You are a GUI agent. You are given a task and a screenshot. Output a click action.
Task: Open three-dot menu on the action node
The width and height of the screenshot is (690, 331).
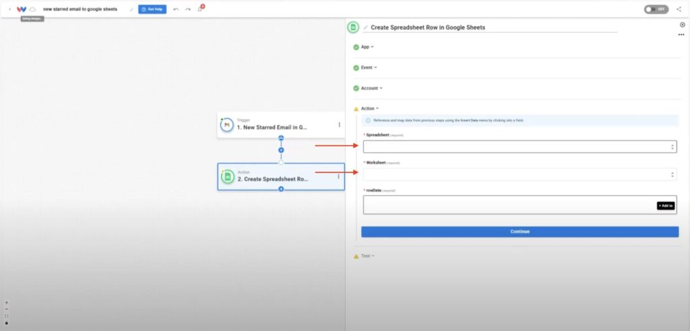tap(338, 176)
